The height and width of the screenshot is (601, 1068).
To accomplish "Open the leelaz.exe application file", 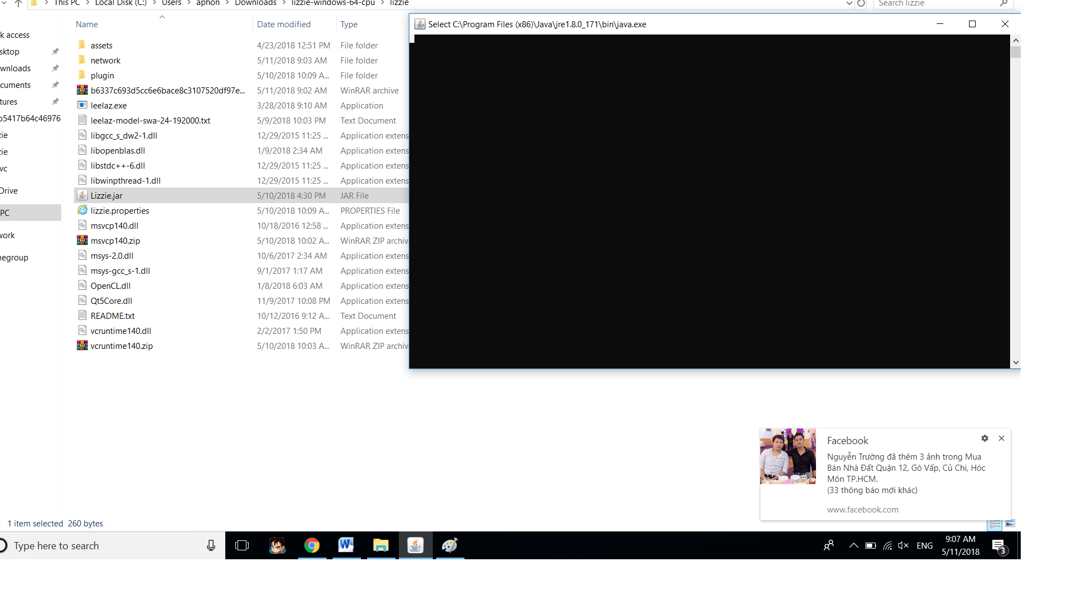I will [x=108, y=106].
